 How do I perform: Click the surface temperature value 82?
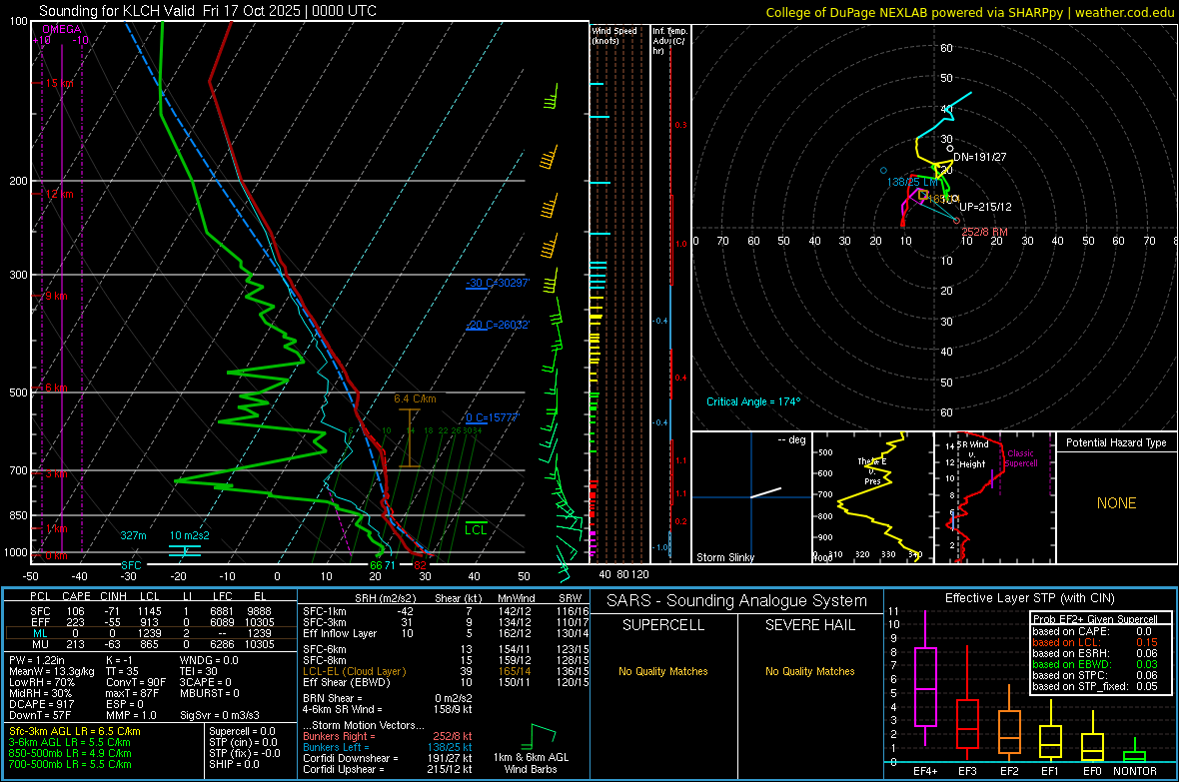pos(420,565)
